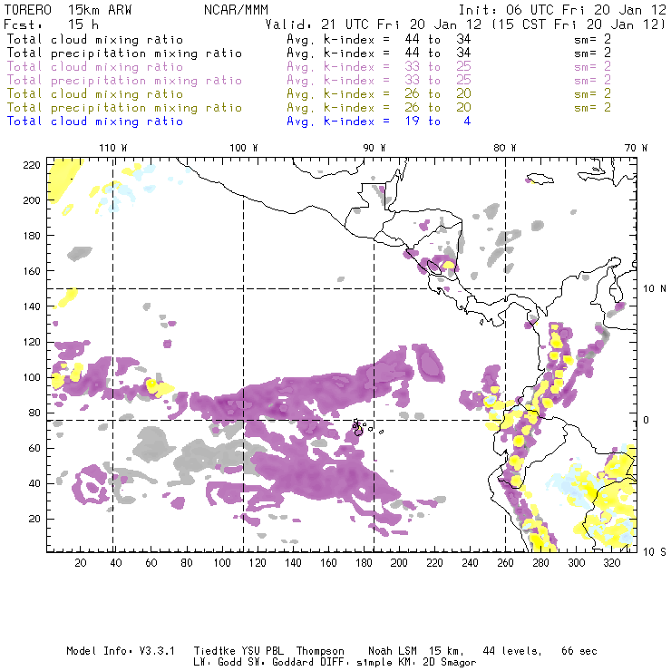The height and width of the screenshot is (671, 671).
Task: Click the '260' value on the horizontal axis
Action: [x=505, y=563]
